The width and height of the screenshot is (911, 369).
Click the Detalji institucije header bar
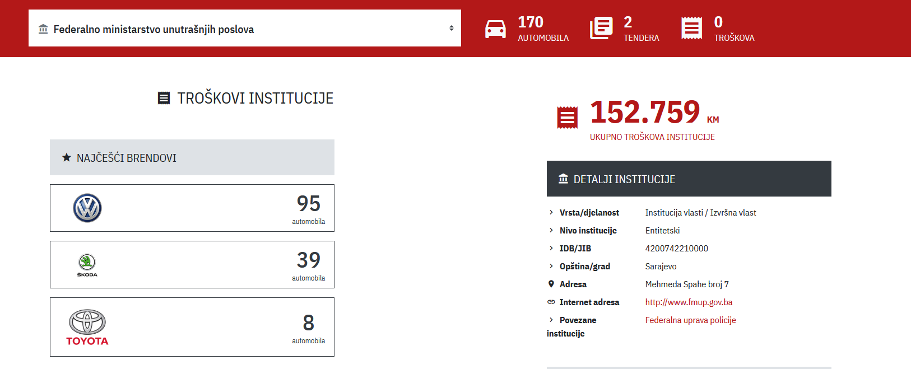(x=689, y=179)
